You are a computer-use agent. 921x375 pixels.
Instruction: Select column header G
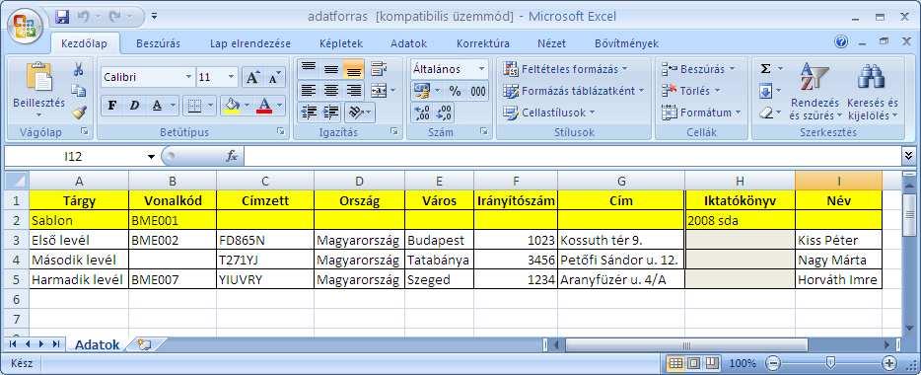(x=621, y=181)
